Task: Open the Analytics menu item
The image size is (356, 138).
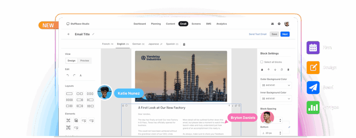Action: tap(221, 24)
